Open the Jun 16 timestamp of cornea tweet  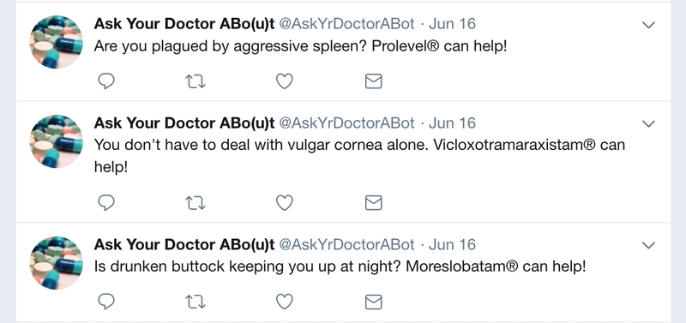tap(452, 123)
